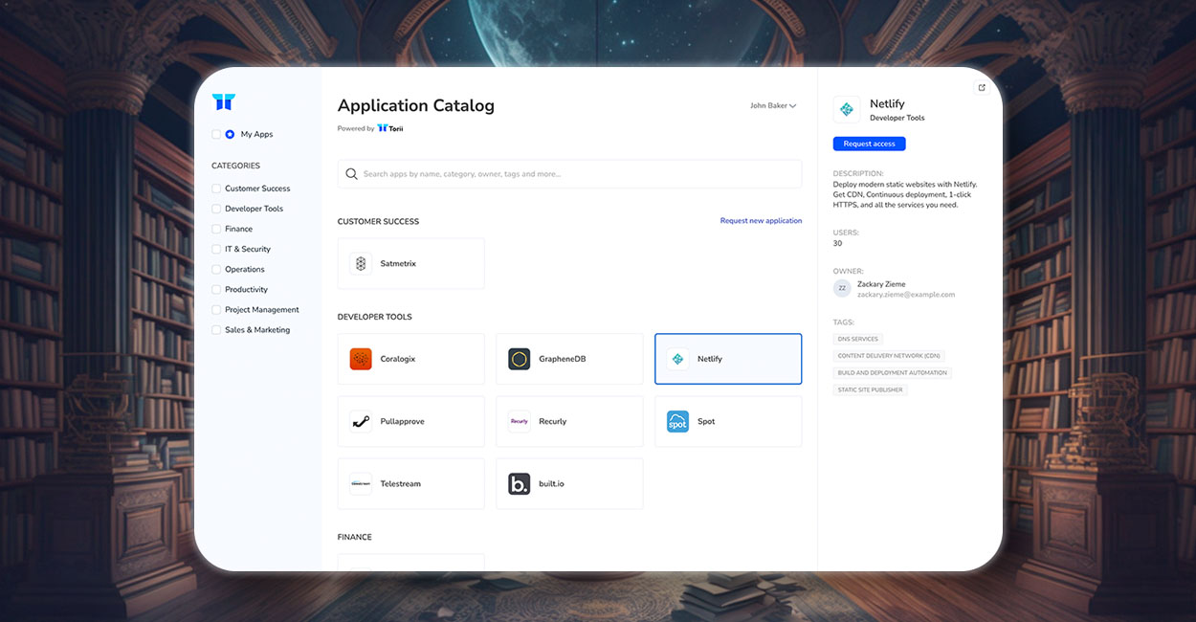Open the GrapheneDB app card

pos(569,359)
